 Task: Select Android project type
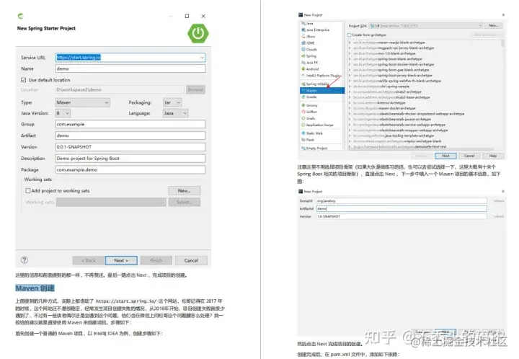pyautogui.click(x=310, y=68)
